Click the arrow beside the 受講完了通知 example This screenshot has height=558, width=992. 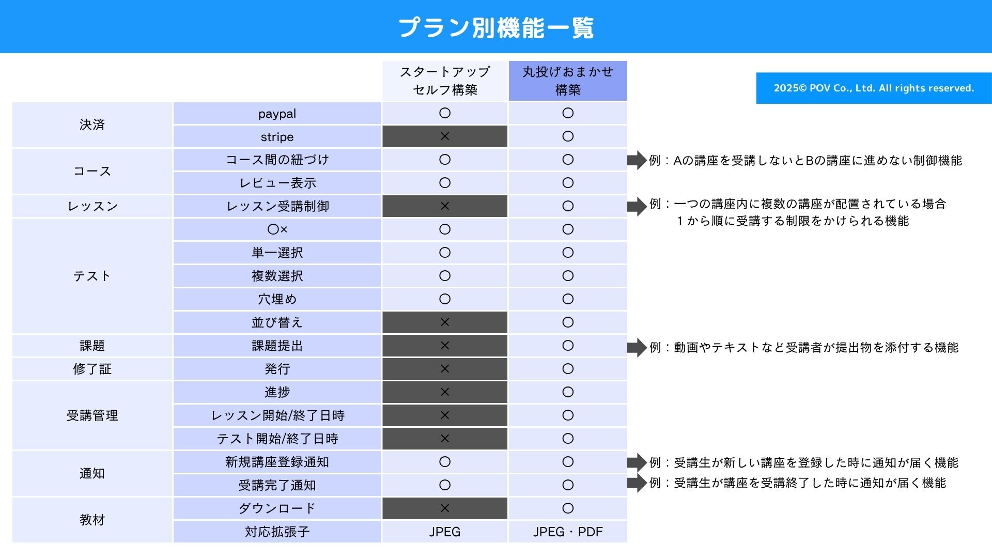click(x=637, y=483)
